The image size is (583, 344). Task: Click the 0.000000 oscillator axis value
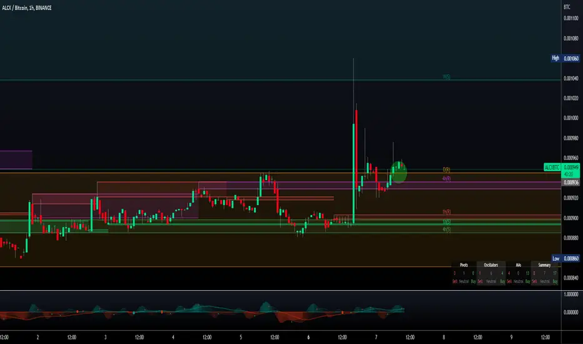tap(570, 312)
